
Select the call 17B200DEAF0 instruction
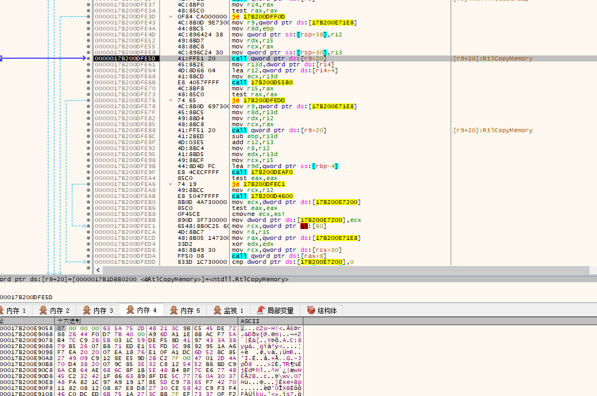[x=262, y=172]
